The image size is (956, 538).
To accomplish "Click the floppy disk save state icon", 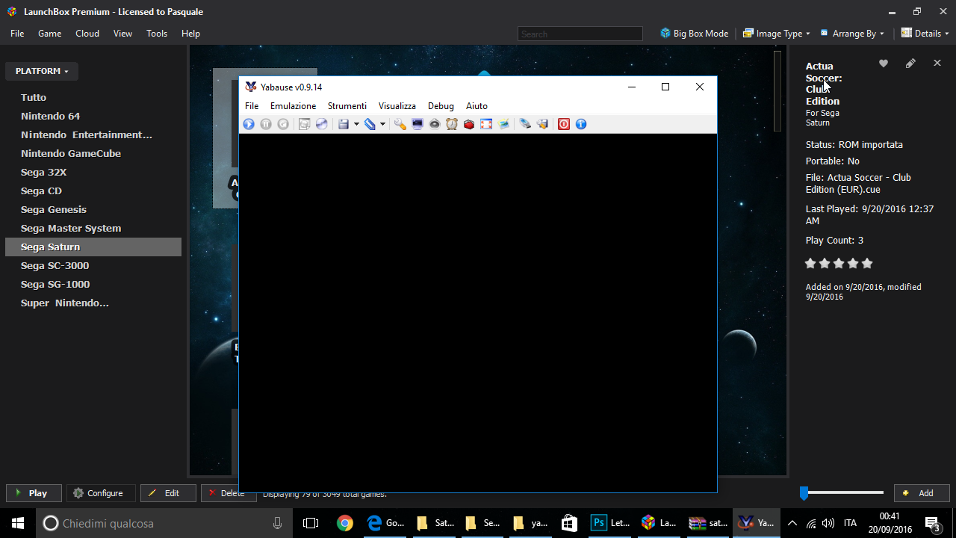I will (344, 124).
